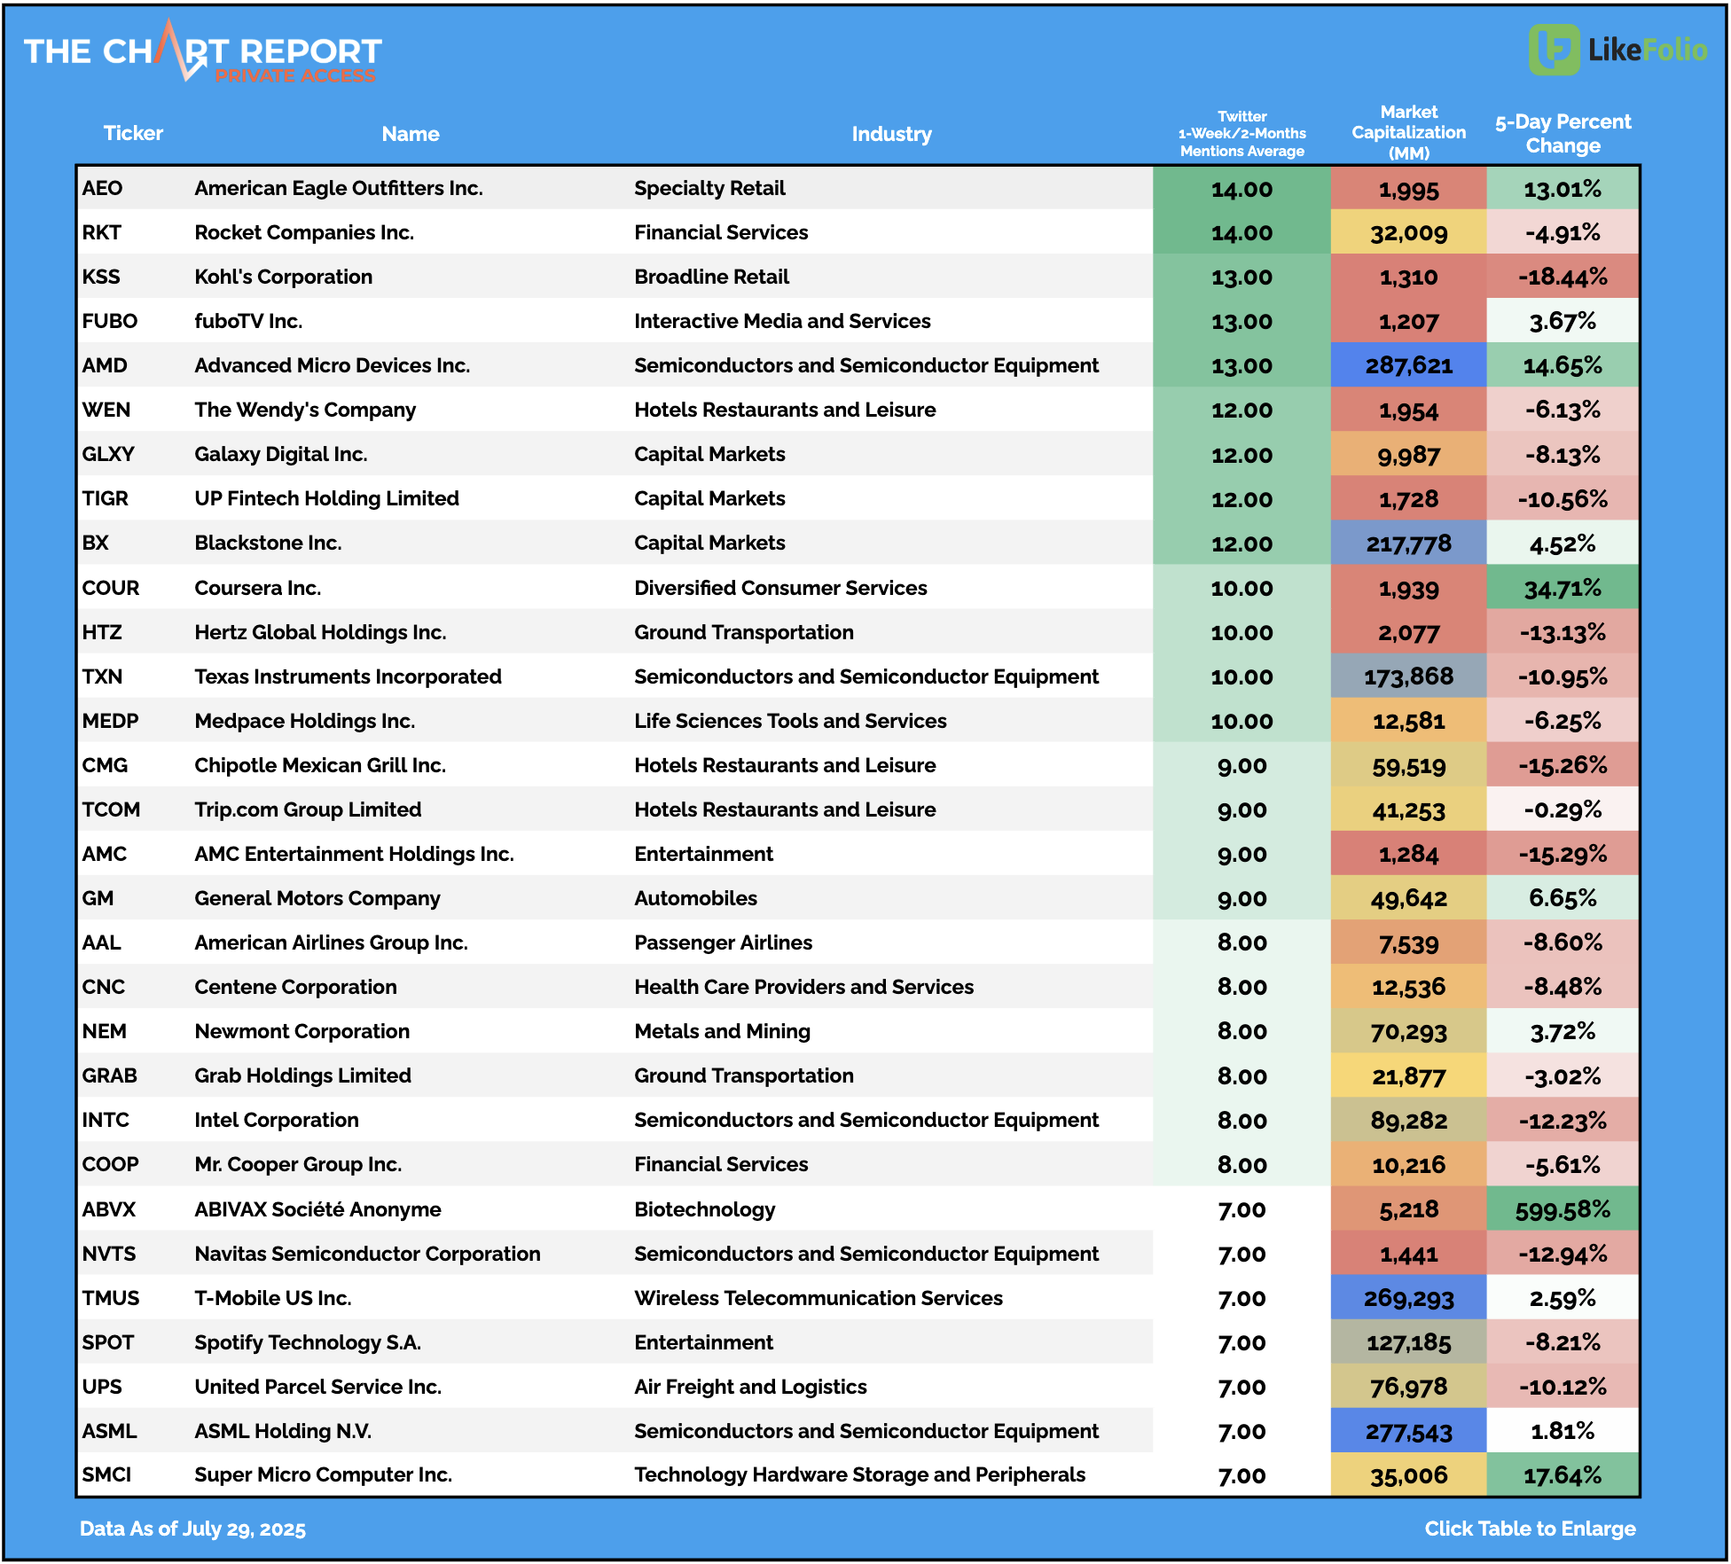Click Kohl's -18.44% change cell
The height and width of the screenshot is (1564, 1731).
1563,277
